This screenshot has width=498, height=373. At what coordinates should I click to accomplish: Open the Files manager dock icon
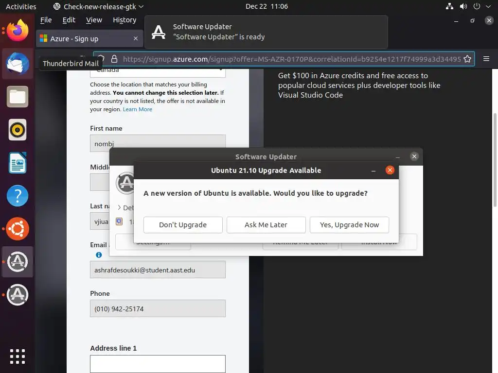point(18,97)
